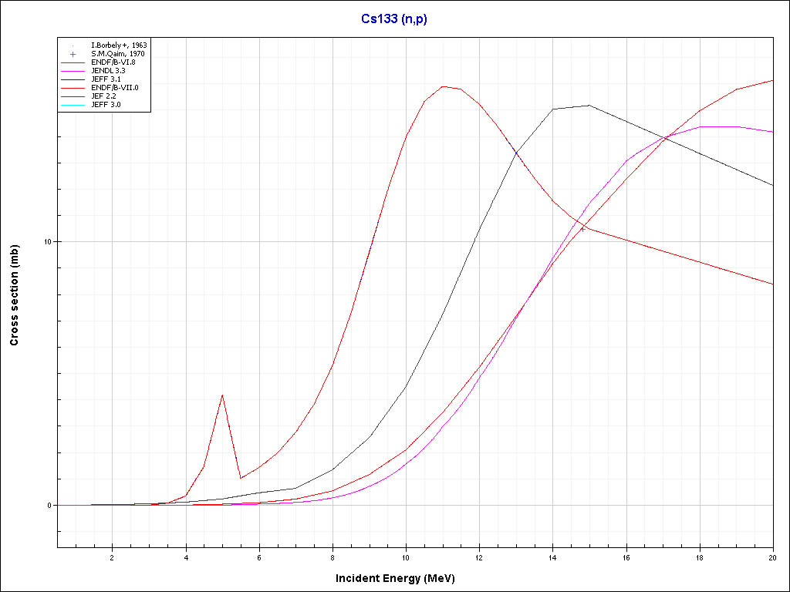Image resolution: width=790 pixels, height=592 pixels.
Task: Select the JENDL 3.3 legend label
Action: click(x=108, y=71)
